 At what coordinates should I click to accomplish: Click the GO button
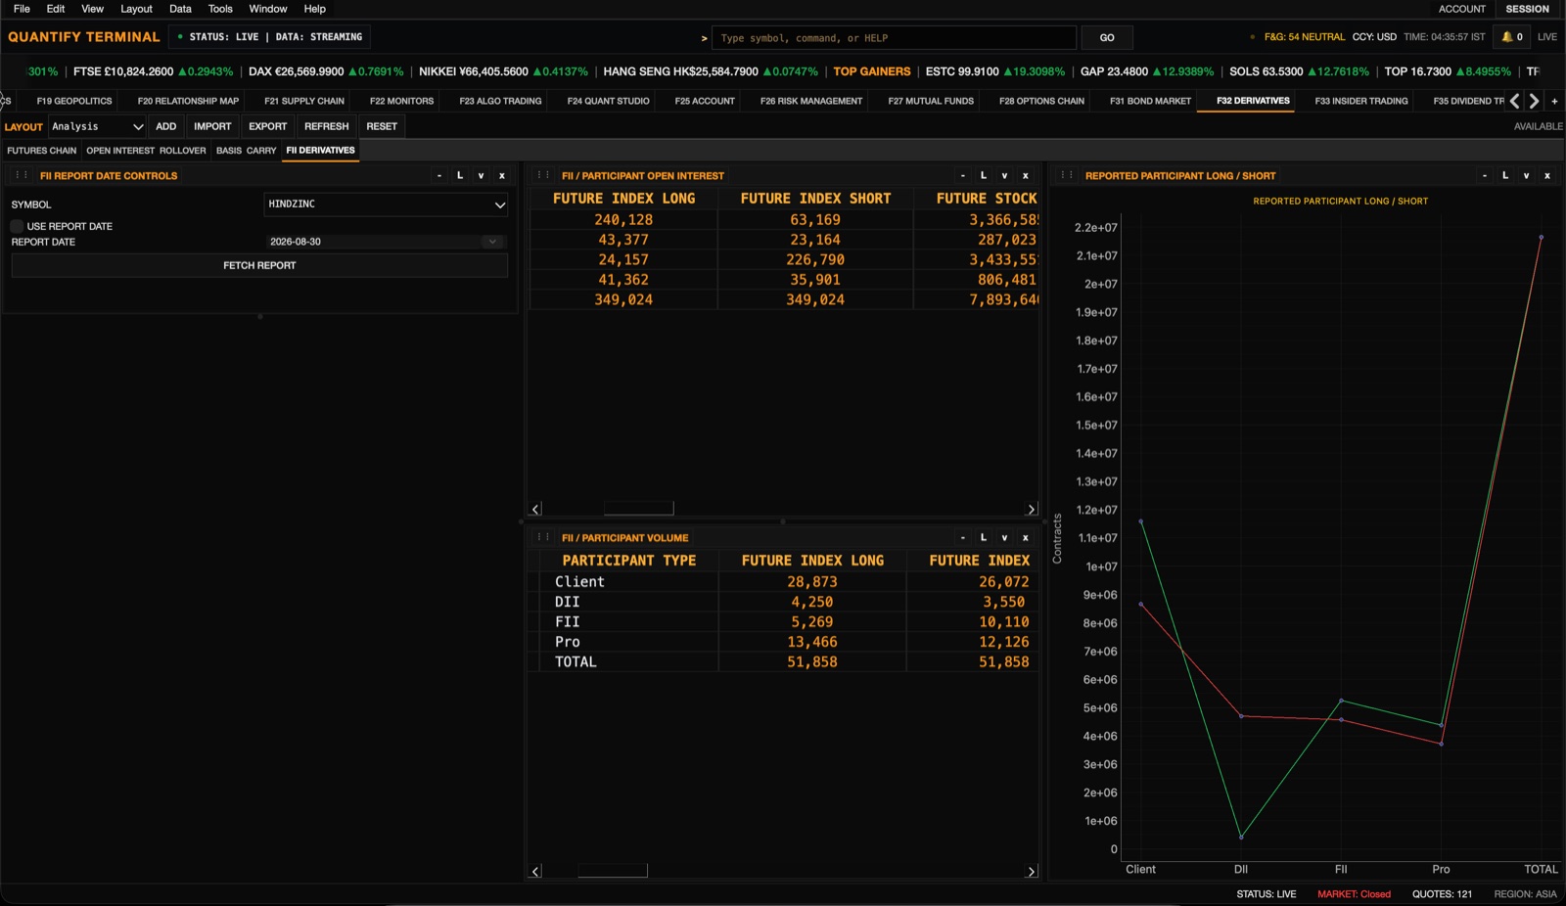tap(1107, 38)
